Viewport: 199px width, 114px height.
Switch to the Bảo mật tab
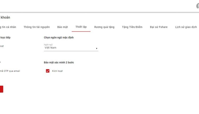[63, 27]
